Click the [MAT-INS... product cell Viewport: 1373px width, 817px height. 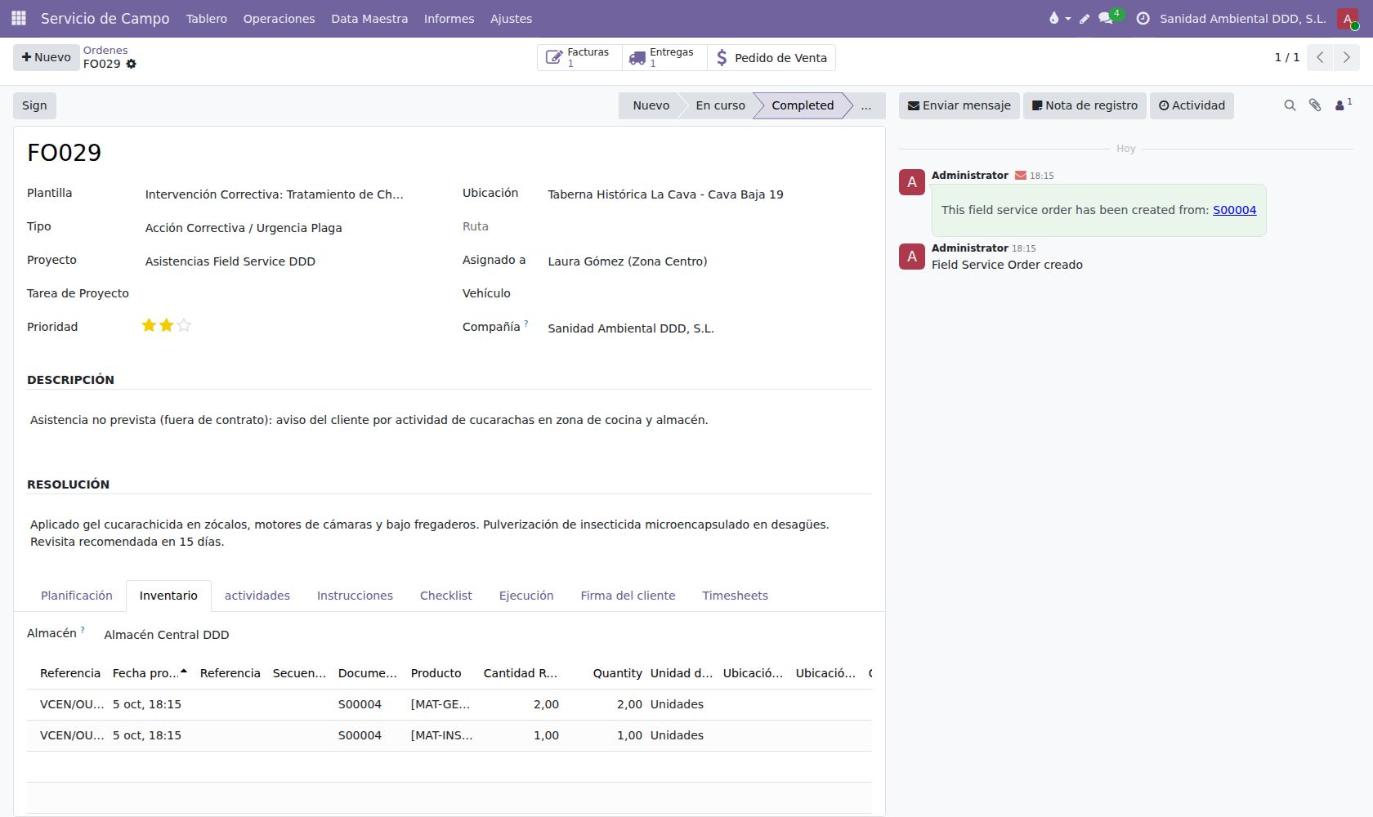pyautogui.click(x=441, y=735)
